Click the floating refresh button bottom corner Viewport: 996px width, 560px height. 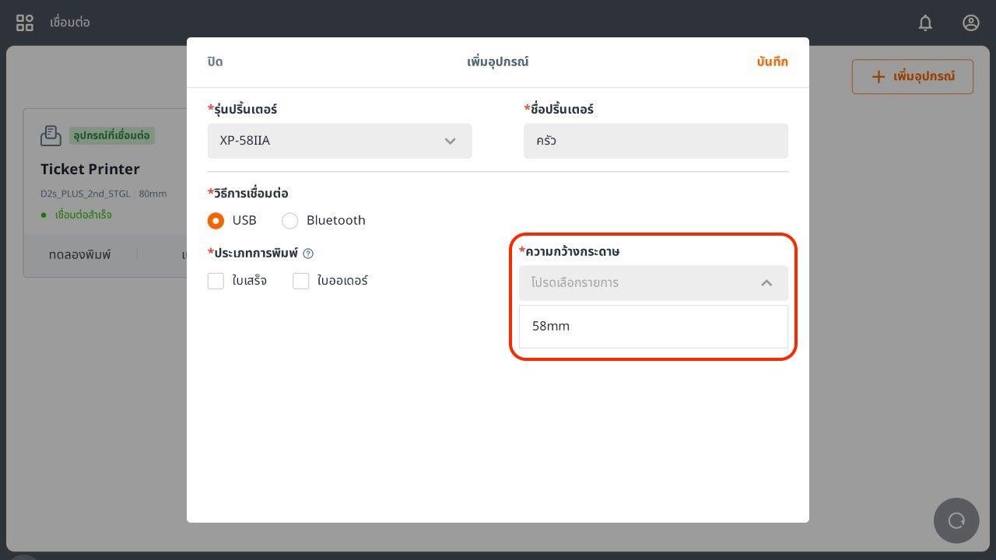point(956,520)
